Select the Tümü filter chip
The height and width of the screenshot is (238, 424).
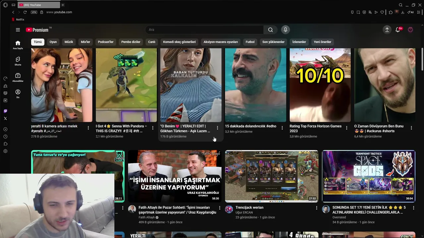coord(38,42)
